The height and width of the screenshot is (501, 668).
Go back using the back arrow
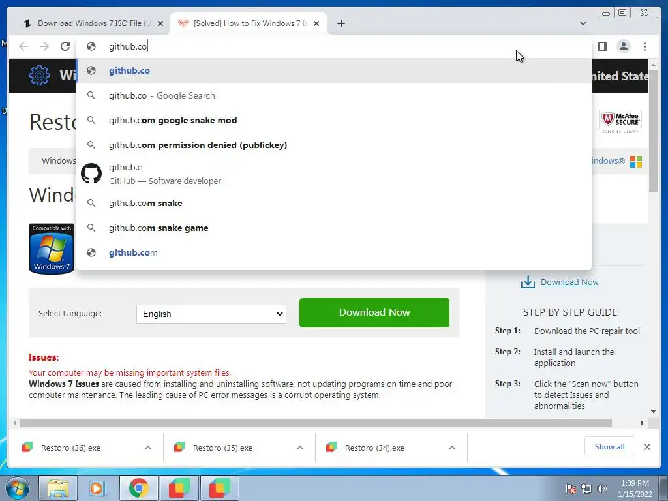[23, 46]
